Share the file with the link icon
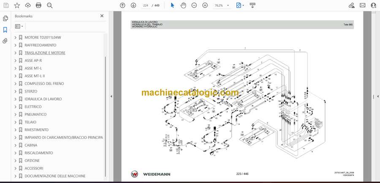Image resolution: width=380 pixels, height=183 pixels. pos(351,5)
